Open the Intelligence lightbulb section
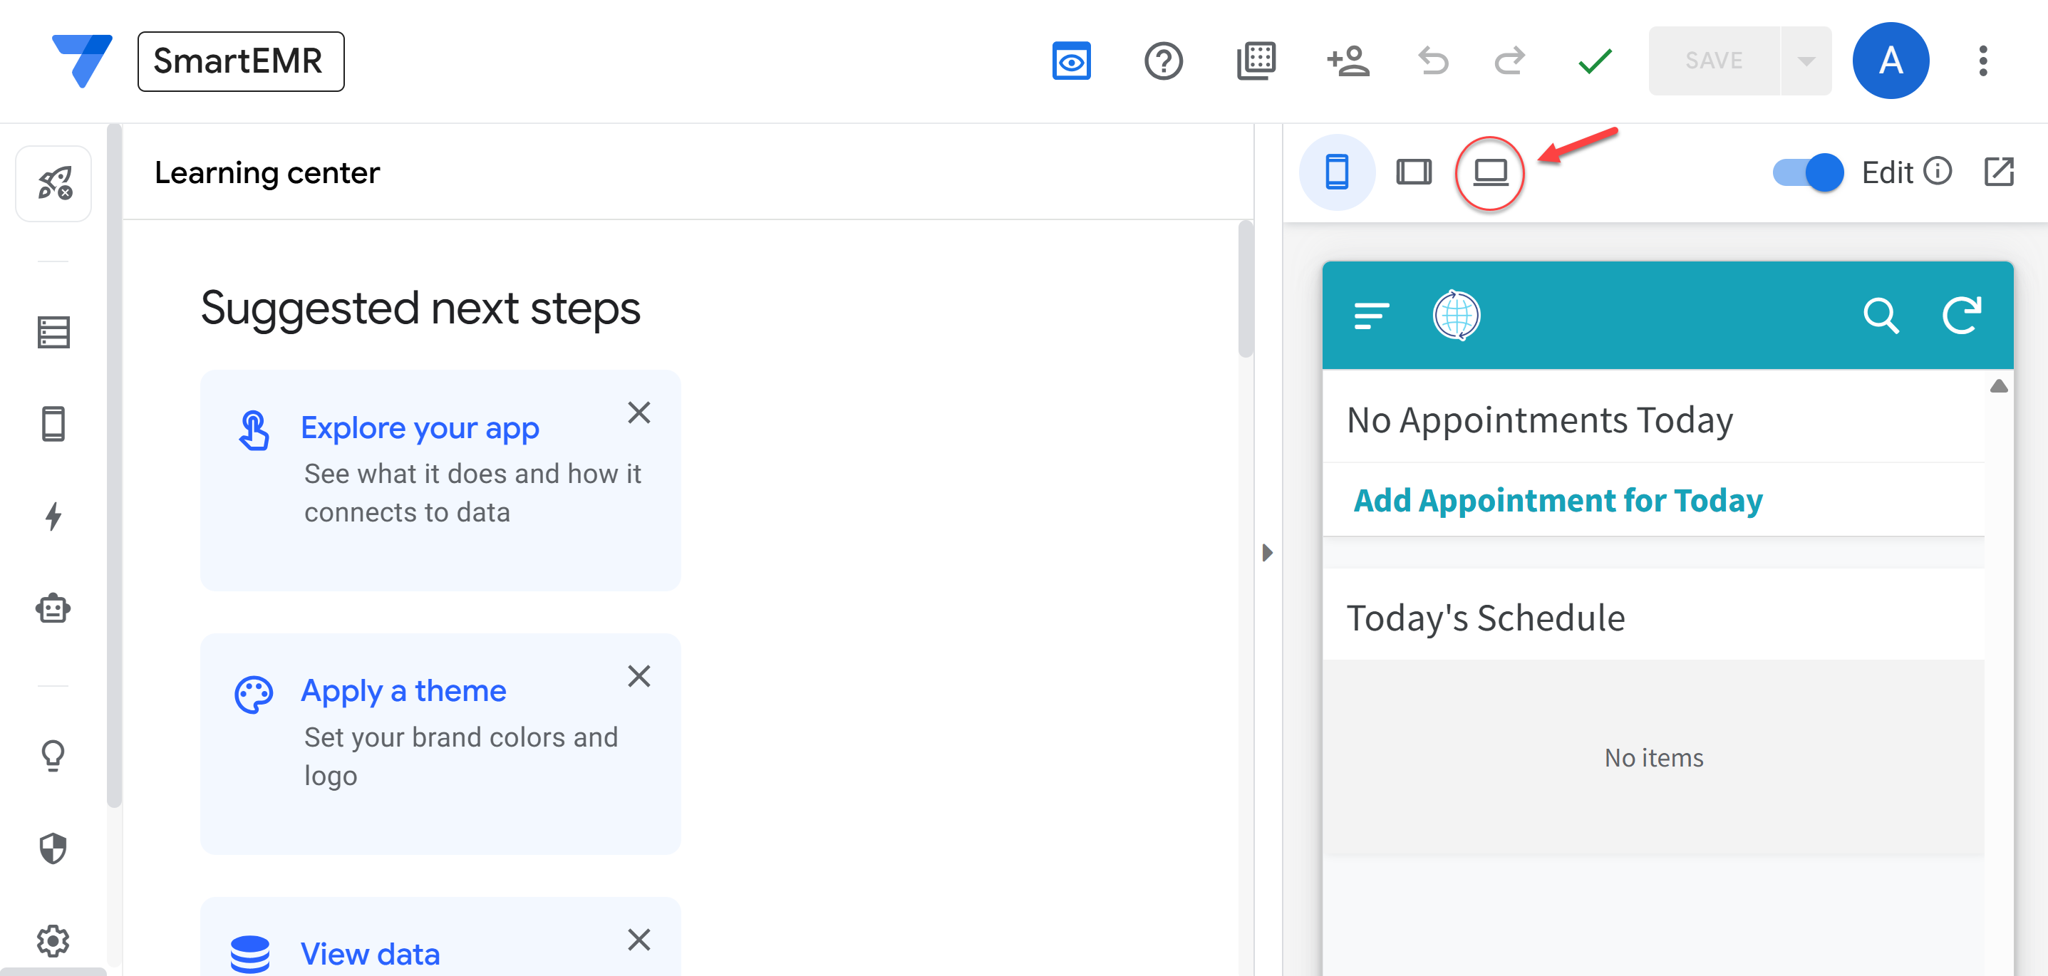Image resolution: width=2048 pixels, height=976 pixels. pyautogui.click(x=53, y=755)
